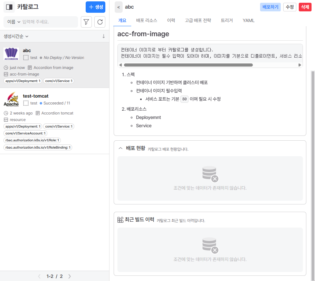This screenshot has width=315, height=281.
Task: Focus the catalog name search field
Action: (x=49, y=22)
